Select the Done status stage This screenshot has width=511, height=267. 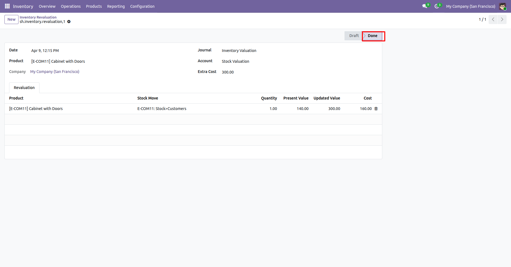pyautogui.click(x=372, y=36)
